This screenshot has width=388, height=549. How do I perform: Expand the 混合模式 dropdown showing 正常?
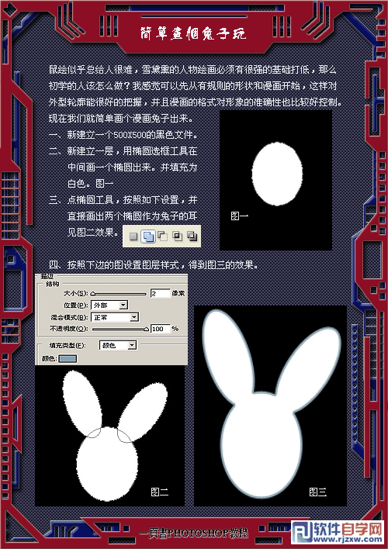pyautogui.click(x=115, y=317)
